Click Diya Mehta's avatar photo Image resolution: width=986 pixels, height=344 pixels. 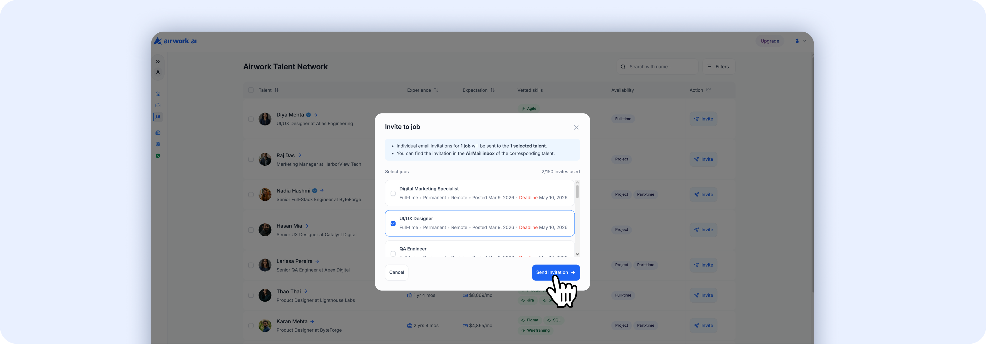265,119
